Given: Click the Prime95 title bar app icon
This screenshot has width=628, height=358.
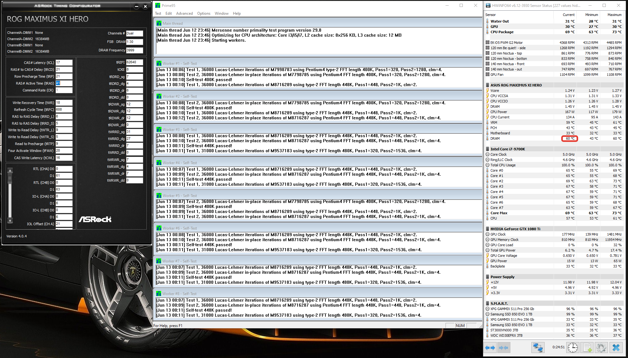Looking at the screenshot, I should pos(158,5).
